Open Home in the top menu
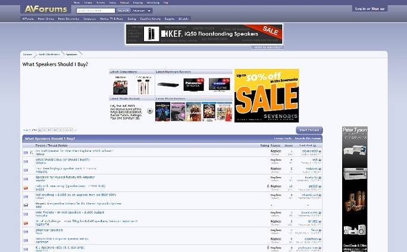407x252 pixels. 77,2
